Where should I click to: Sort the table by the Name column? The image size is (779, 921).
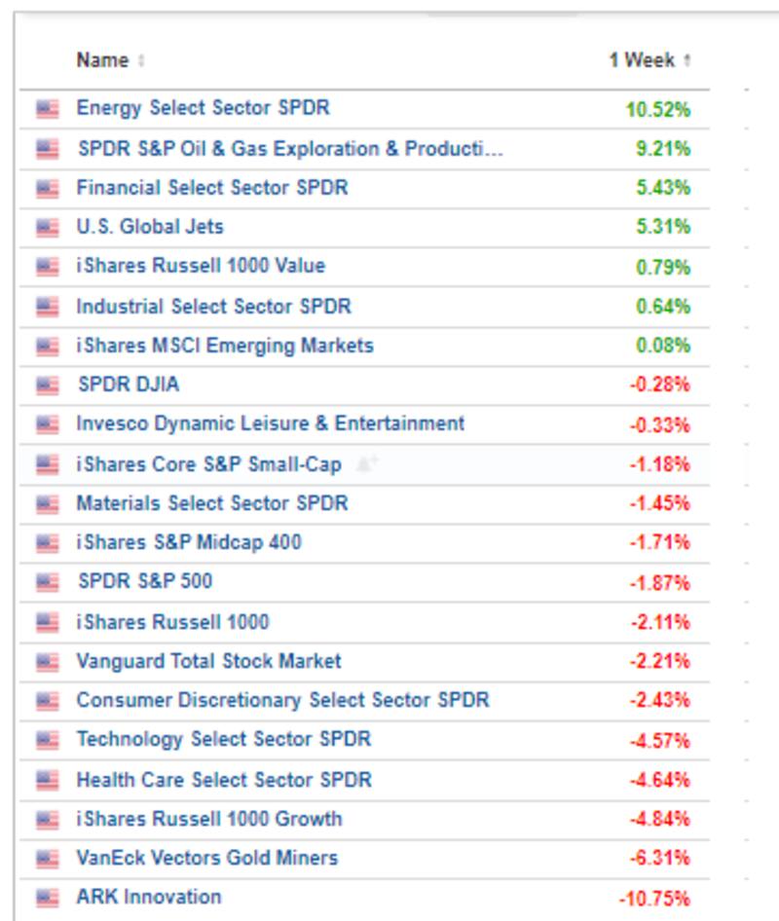102,60
